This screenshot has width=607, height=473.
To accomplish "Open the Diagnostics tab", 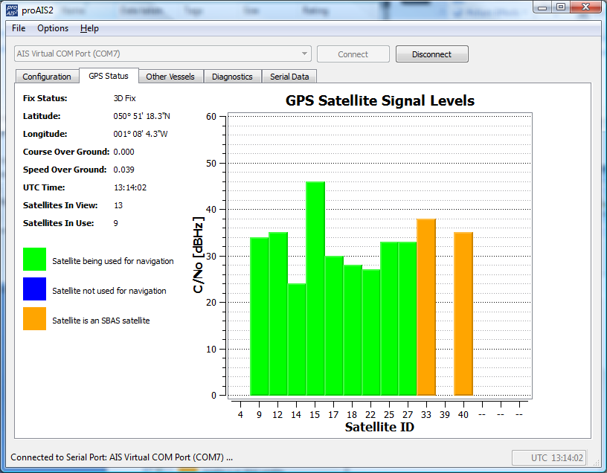I will coord(233,76).
